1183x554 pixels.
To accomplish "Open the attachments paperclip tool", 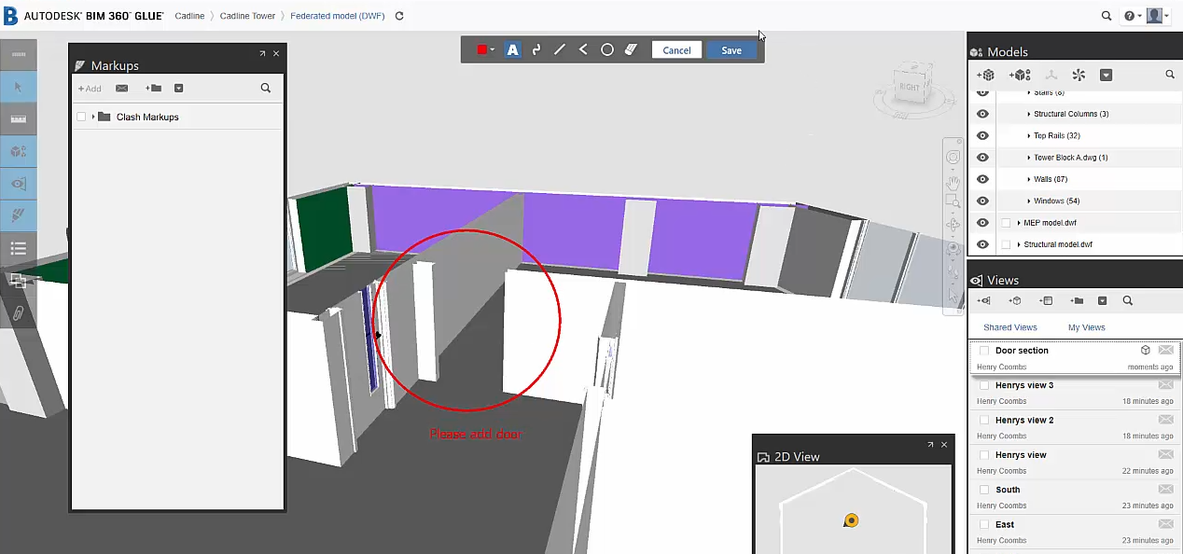I will coord(18,312).
